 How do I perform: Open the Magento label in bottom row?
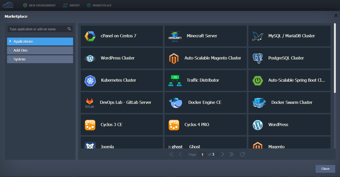(276, 147)
